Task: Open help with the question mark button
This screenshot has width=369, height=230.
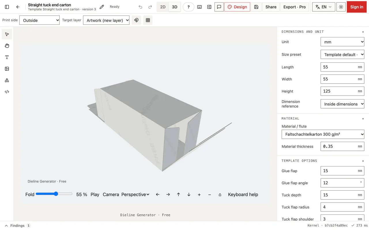Action: click(189, 7)
